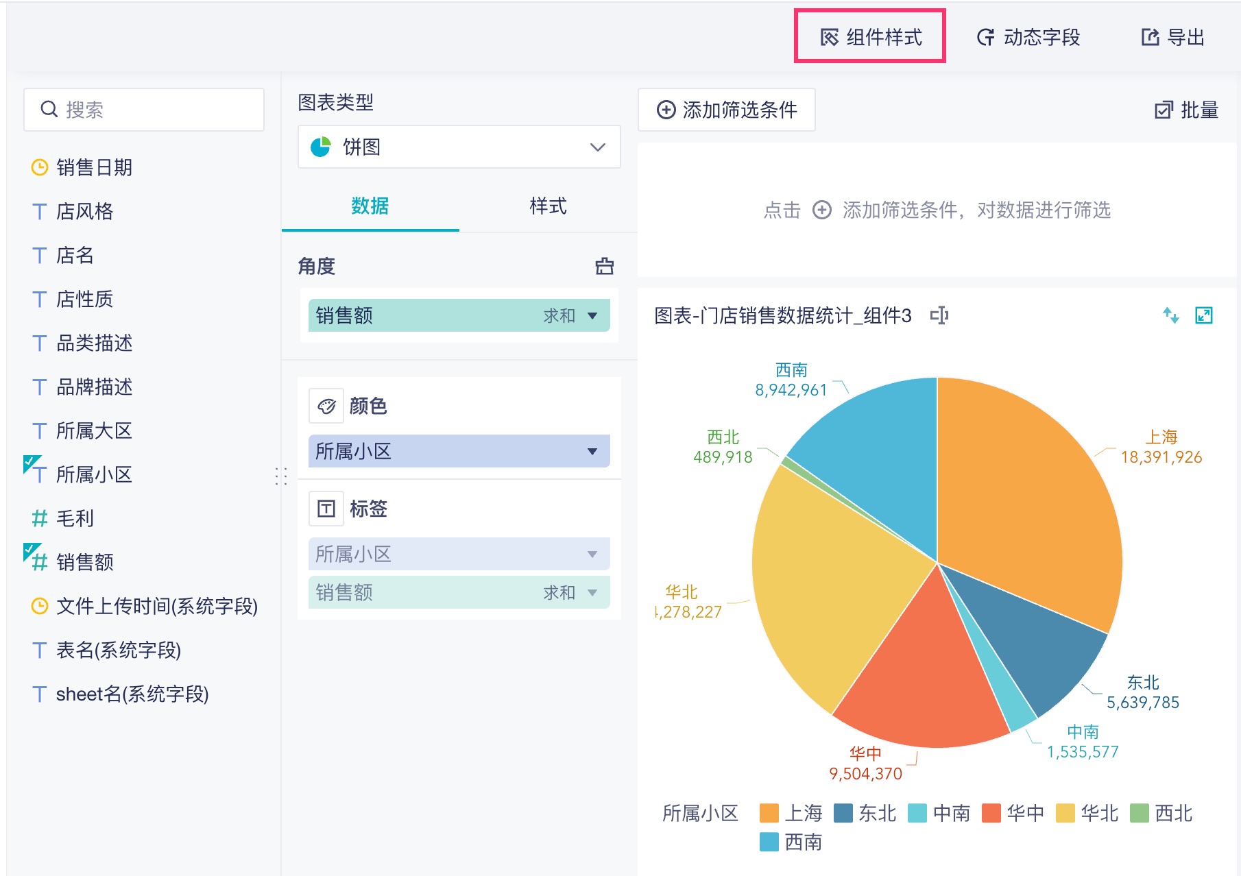Click the 东北 dark blue legend swatch
1241x876 pixels.
(843, 813)
